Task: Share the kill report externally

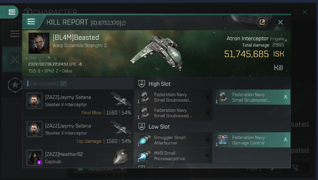Action: click(x=262, y=22)
